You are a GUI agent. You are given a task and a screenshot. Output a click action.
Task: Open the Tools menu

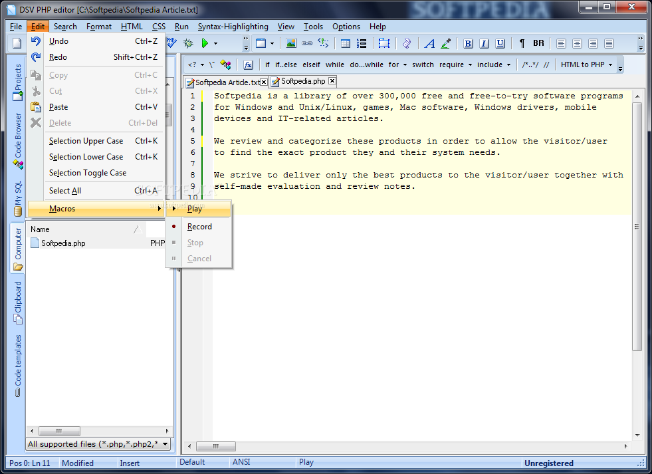pyautogui.click(x=313, y=27)
